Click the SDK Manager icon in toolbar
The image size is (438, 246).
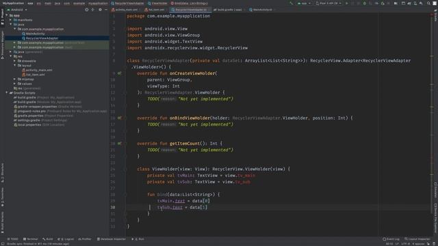point(421,3)
